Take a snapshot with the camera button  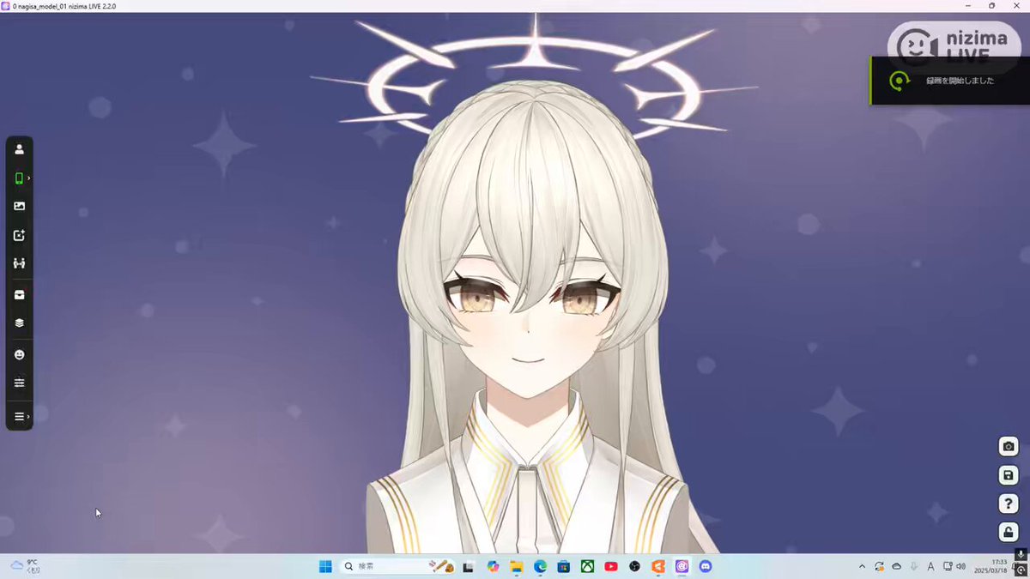click(1009, 446)
